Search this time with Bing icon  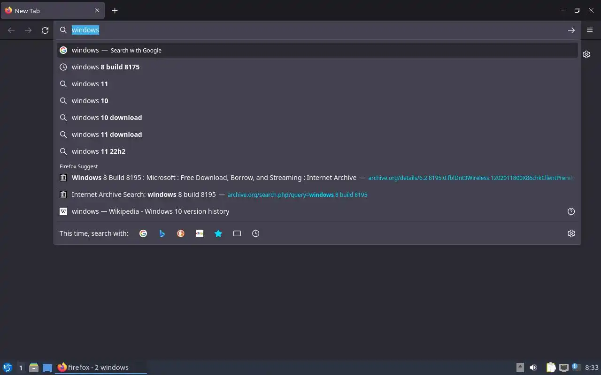pos(162,233)
